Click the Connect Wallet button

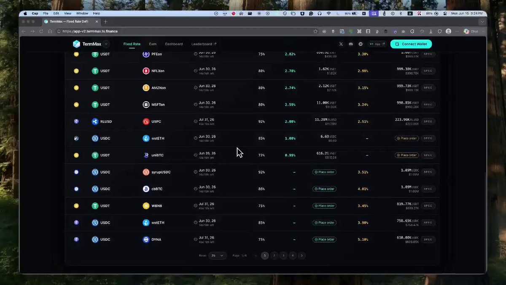(x=411, y=44)
